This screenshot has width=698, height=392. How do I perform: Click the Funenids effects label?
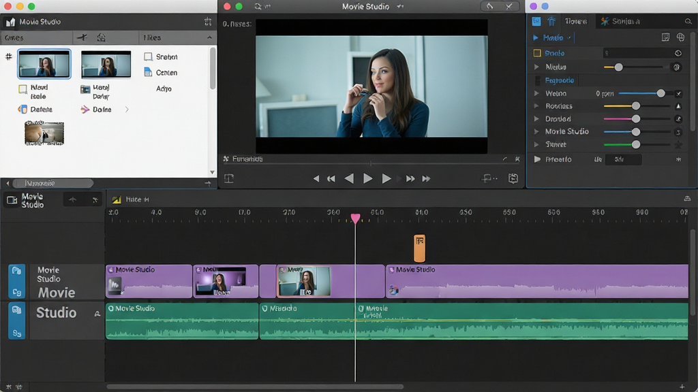(247, 159)
